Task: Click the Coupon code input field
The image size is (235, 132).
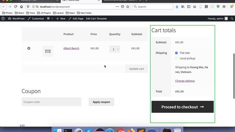Action: 51,102
